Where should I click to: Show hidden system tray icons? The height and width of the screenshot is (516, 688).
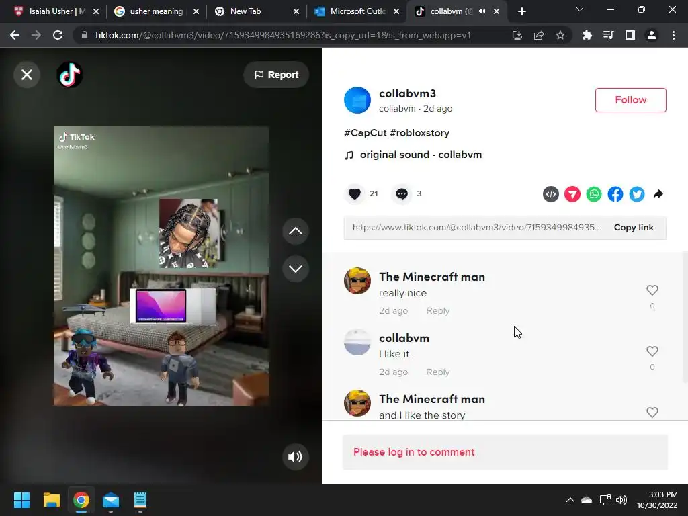pos(570,500)
